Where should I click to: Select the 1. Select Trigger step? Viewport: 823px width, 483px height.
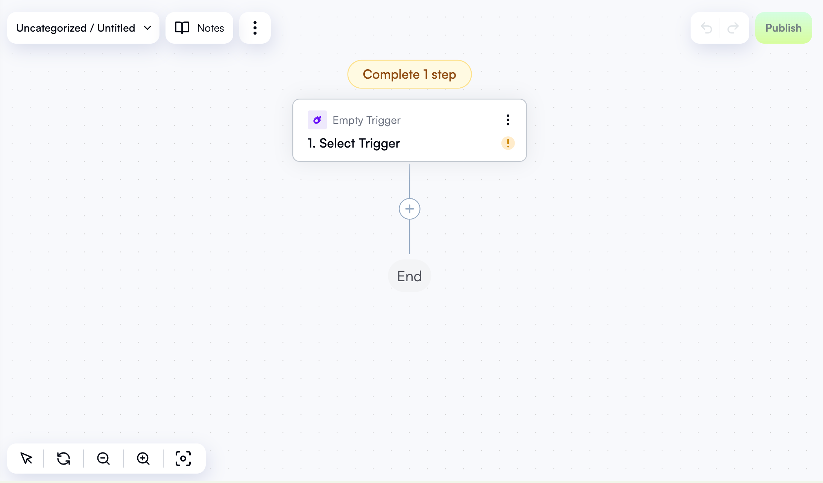pos(353,143)
